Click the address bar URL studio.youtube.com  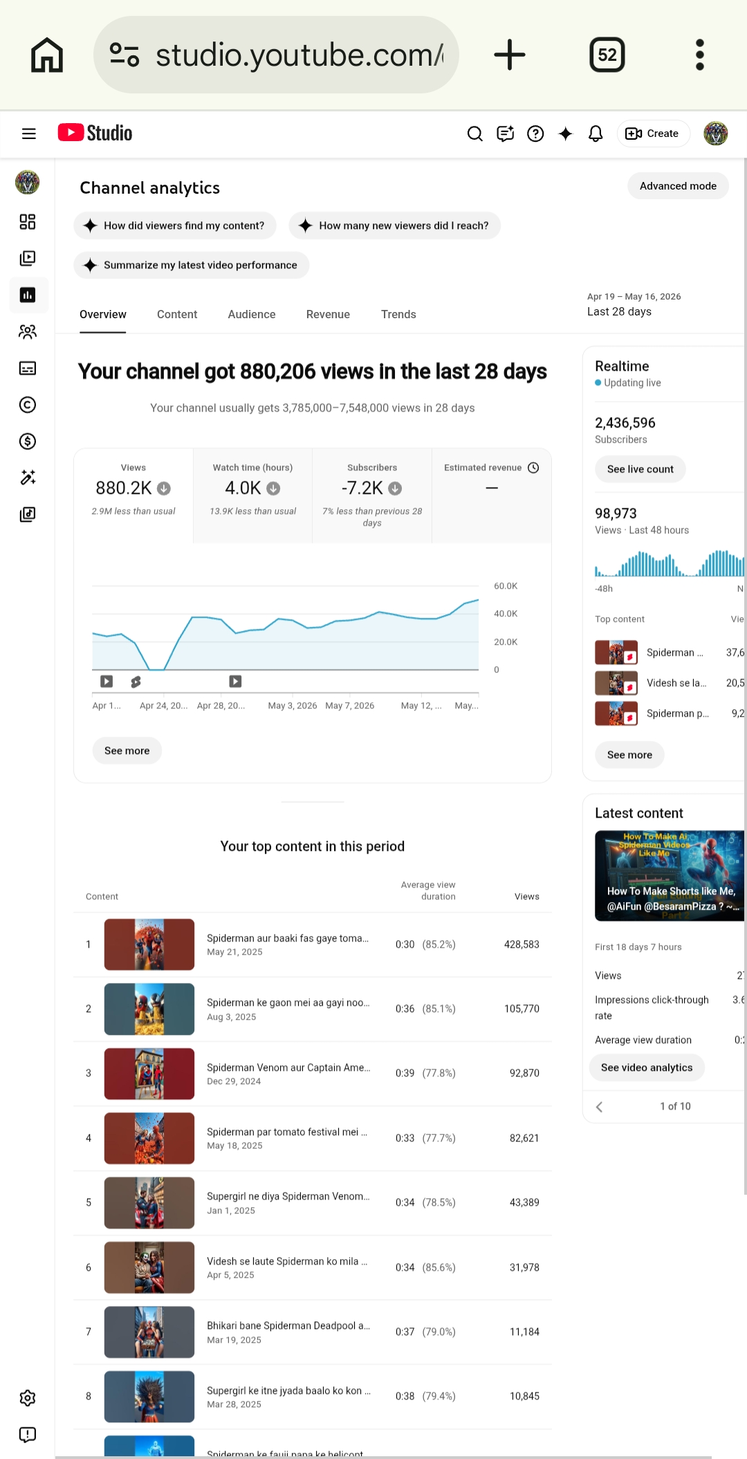pos(299,55)
